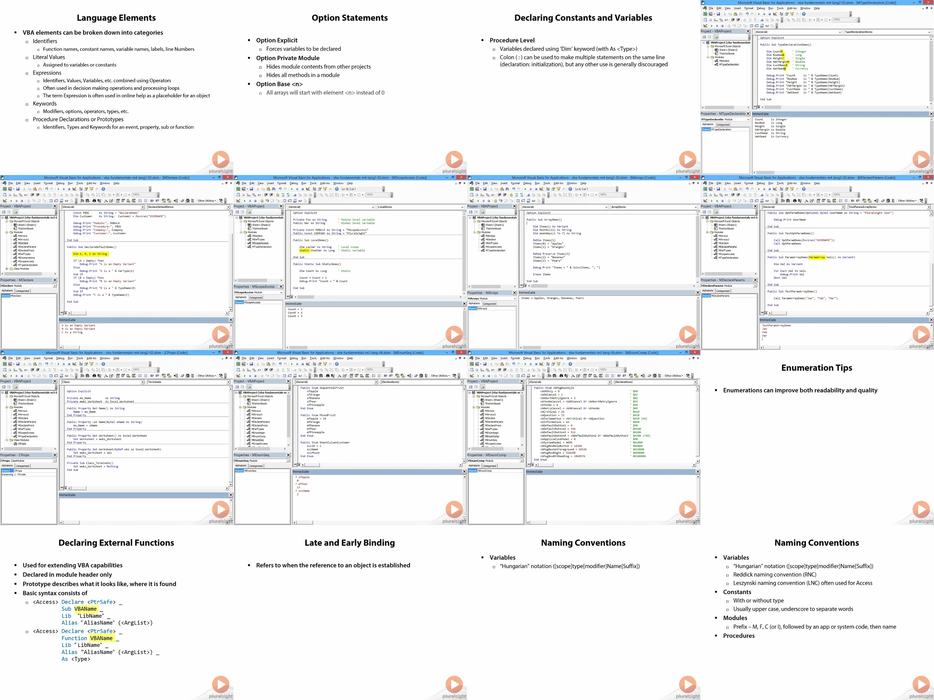Click Help question-mark icon in MDeclare window
The image size is (934, 700).
(103, 189)
